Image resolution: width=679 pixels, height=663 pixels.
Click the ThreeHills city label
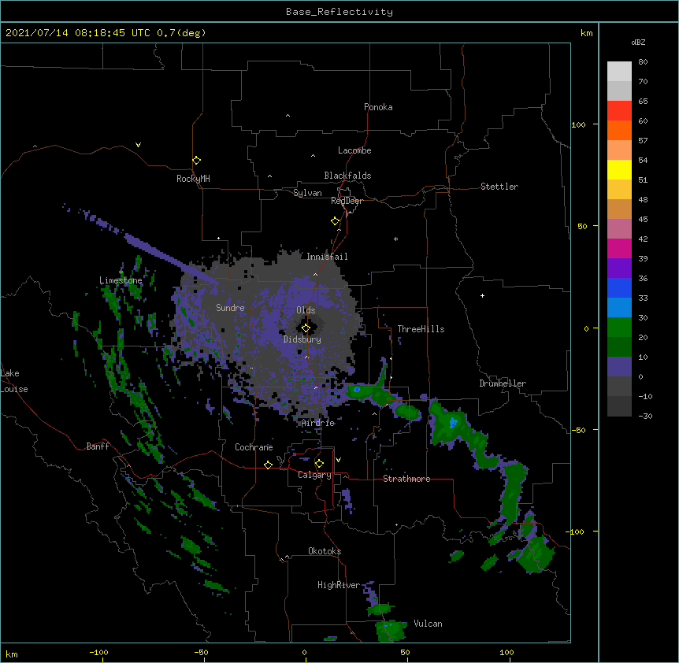click(x=421, y=329)
